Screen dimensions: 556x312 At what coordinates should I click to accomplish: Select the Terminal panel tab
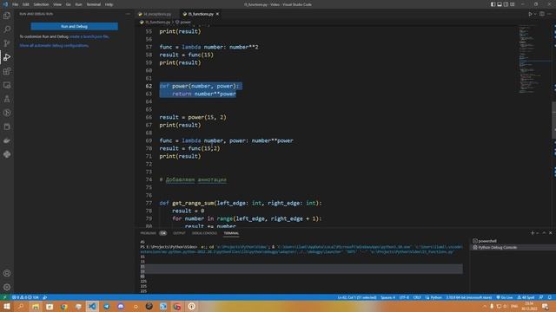pyautogui.click(x=231, y=233)
